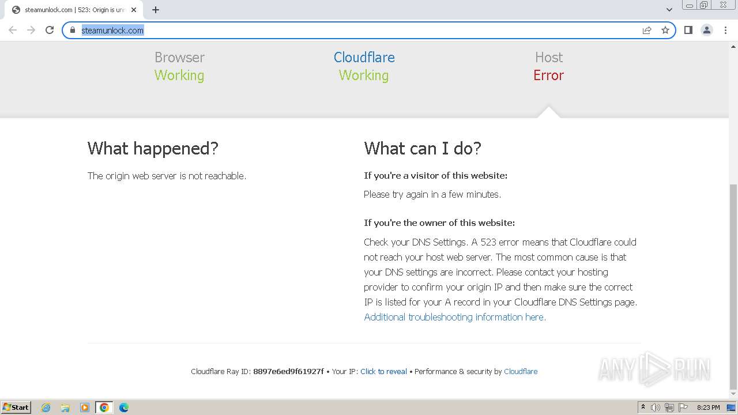Viewport: 738px width, 415px height.
Task: Click the Browser Working status text
Action: click(179, 76)
